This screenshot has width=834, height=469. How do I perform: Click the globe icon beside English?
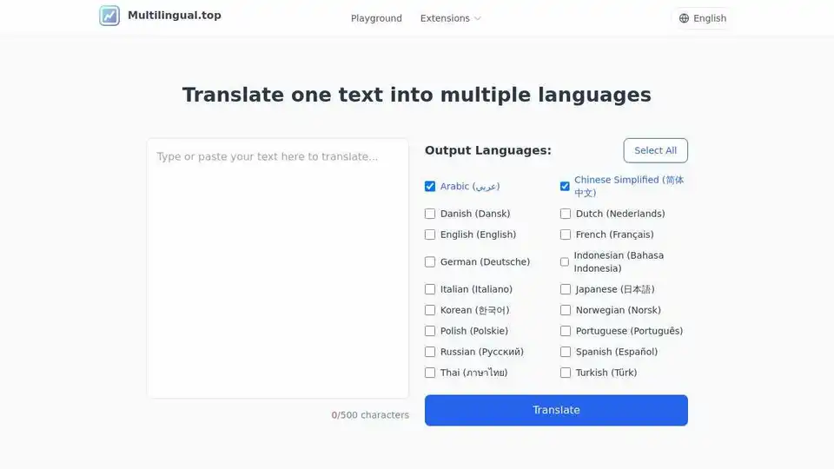point(684,18)
